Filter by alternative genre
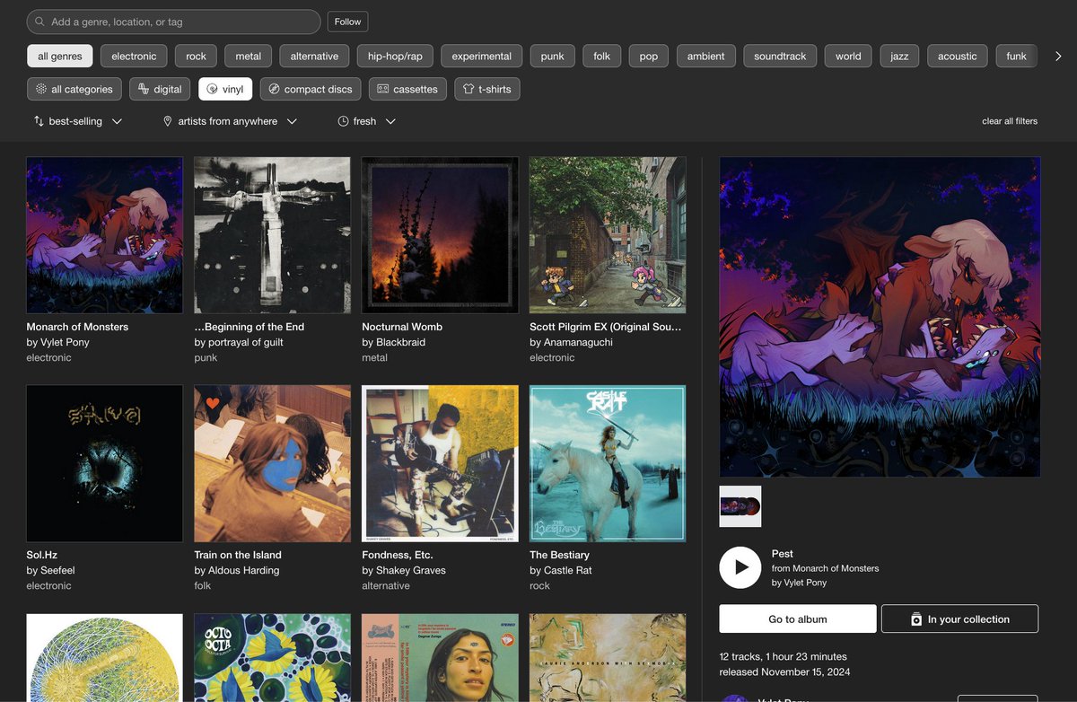1077x702 pixels. pos(314,56)
